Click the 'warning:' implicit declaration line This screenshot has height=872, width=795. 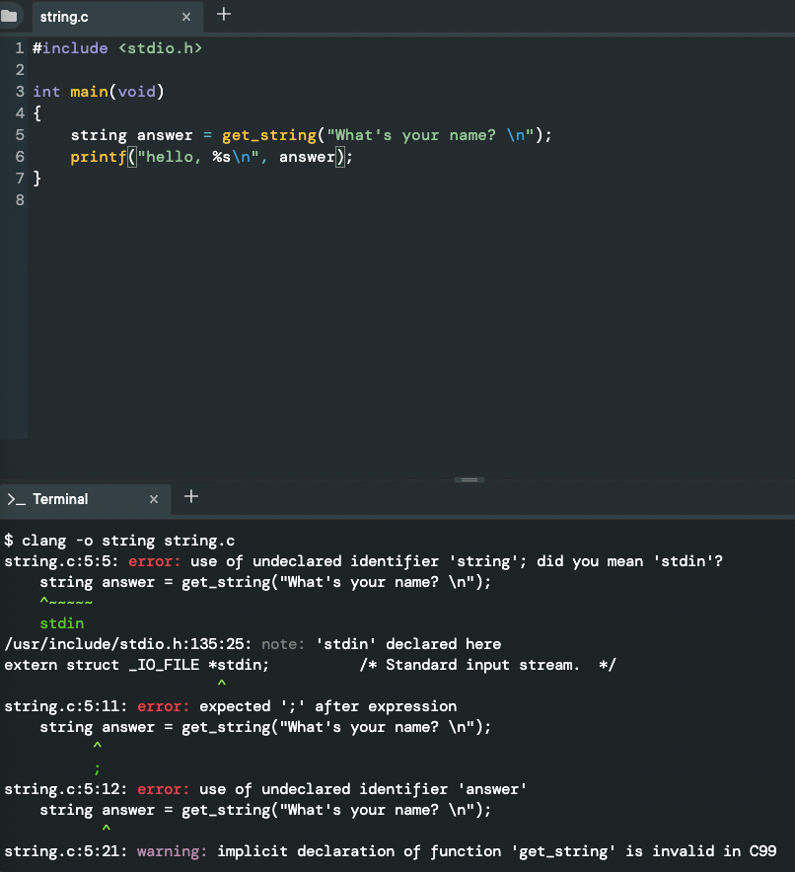[x=391, y=851]
